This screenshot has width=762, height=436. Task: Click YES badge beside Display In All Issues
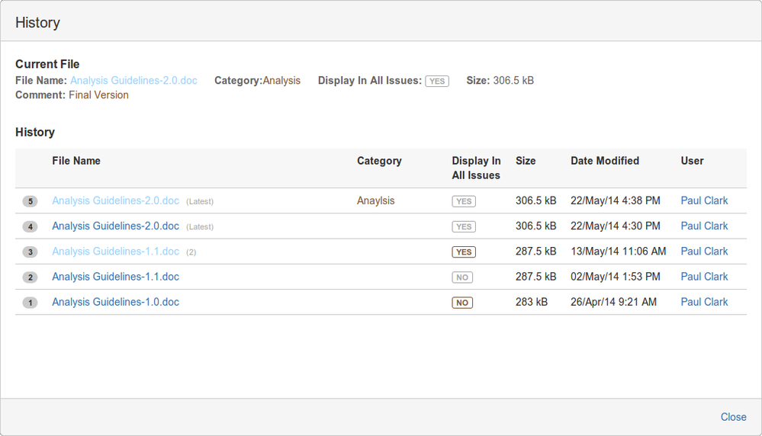(437, 81)
